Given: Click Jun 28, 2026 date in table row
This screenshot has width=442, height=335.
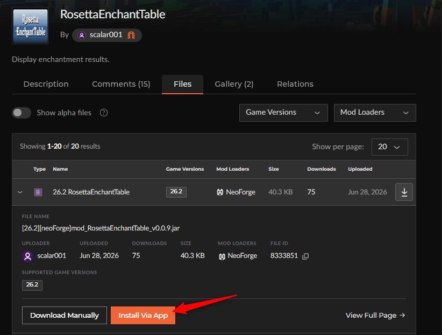Looking at the screenshot, I should point(367,192).
